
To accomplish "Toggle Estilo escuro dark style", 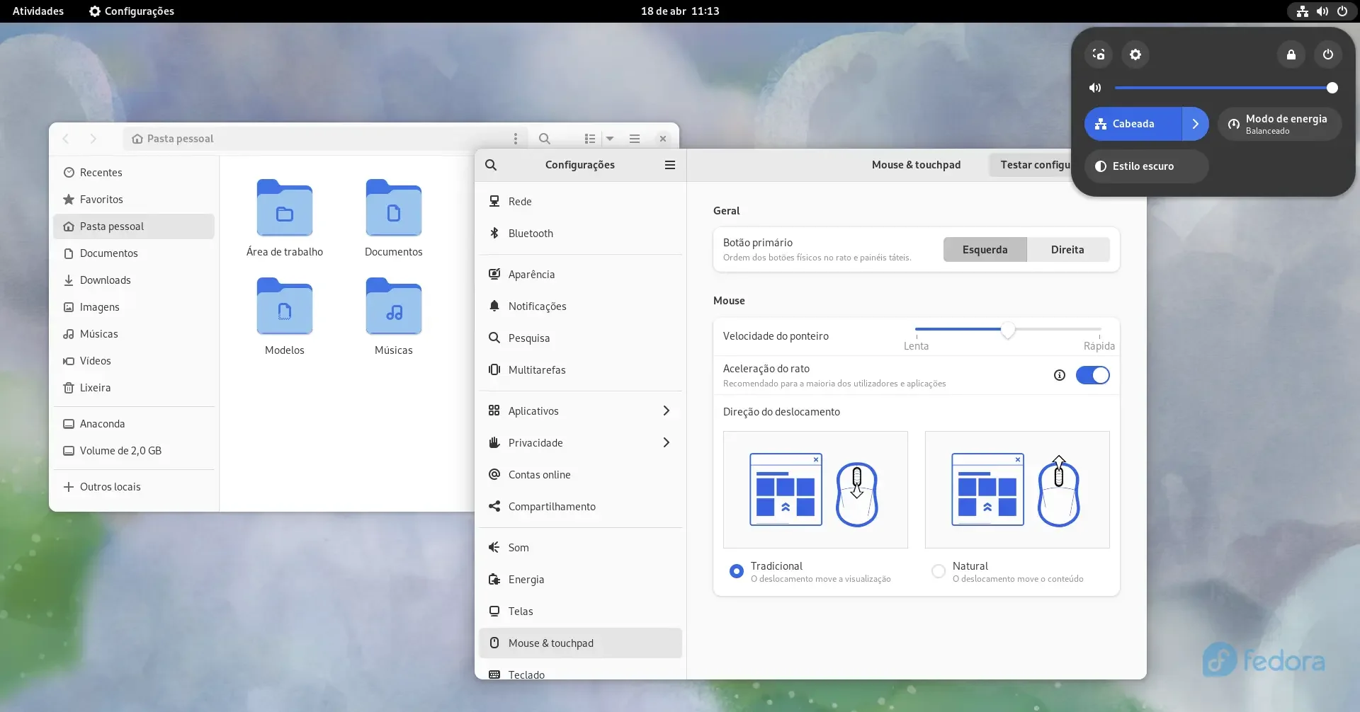I will [x=1146, y=166].
